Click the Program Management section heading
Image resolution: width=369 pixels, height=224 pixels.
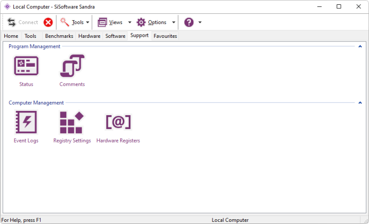click(x=34, y=46)
